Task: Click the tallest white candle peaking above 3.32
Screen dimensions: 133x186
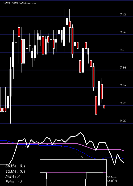Action: (67, 22)
